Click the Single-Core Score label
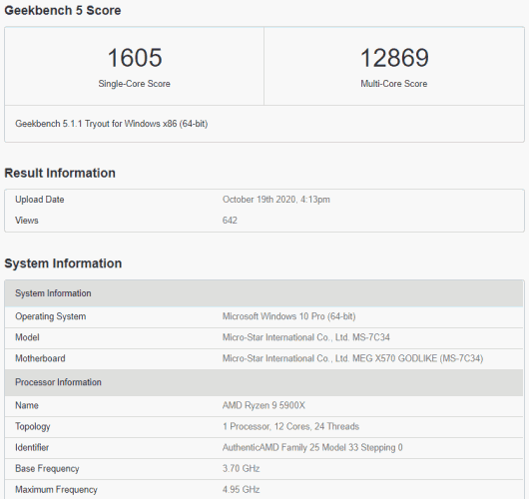The width and height of the screenshot is (529, 499). click(x=134, y=84)
